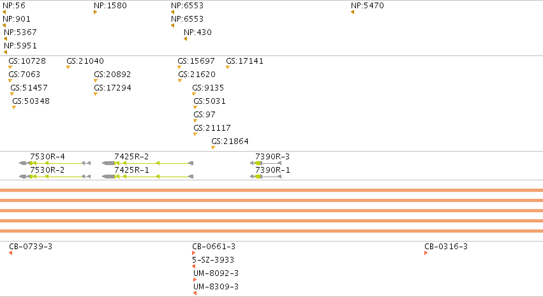Click the GS:21620 feature label
This screenshot has width=543, height=297.
(x=197, y=75)
